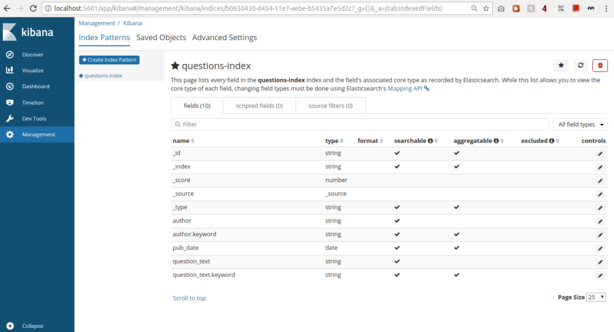Switch to Index Patterns tab

(x=104, y=38)
